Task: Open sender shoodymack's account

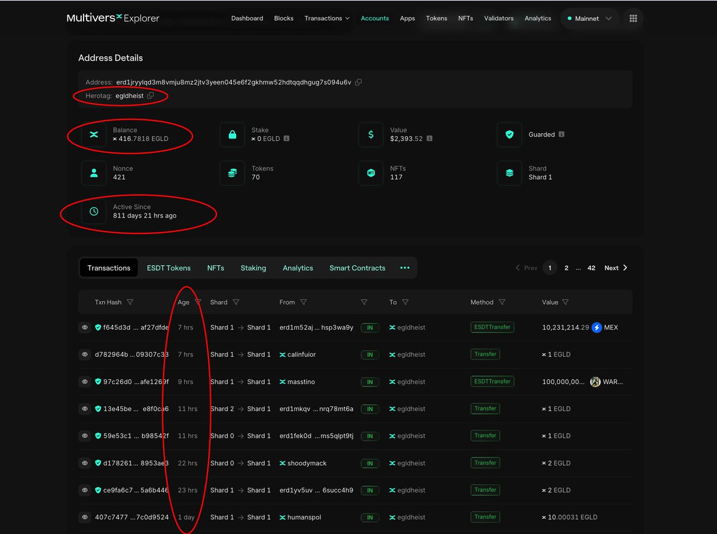Action: pos(307,463)
